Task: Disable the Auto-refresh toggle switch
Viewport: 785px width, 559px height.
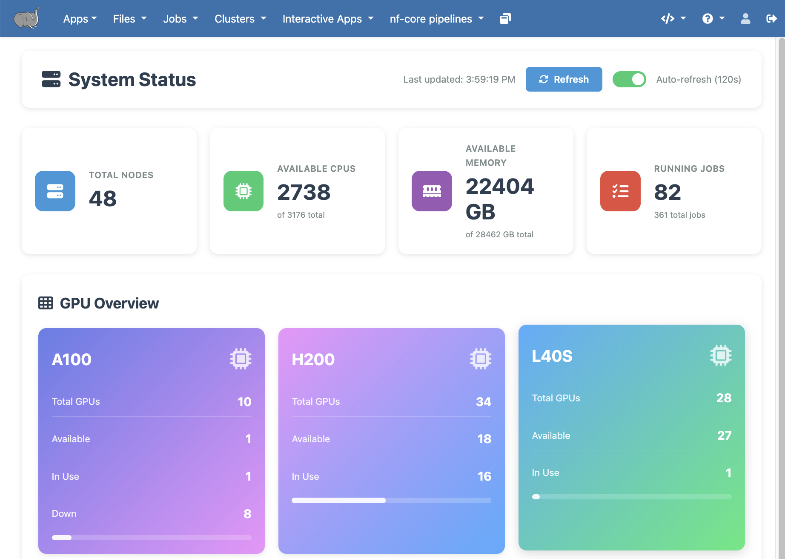Action: [629, 79]
